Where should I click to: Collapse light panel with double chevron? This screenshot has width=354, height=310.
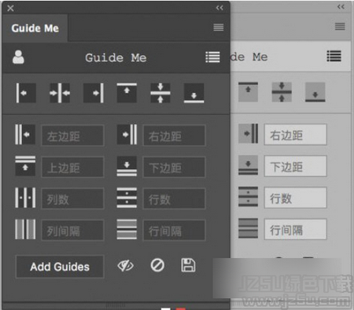341,6
